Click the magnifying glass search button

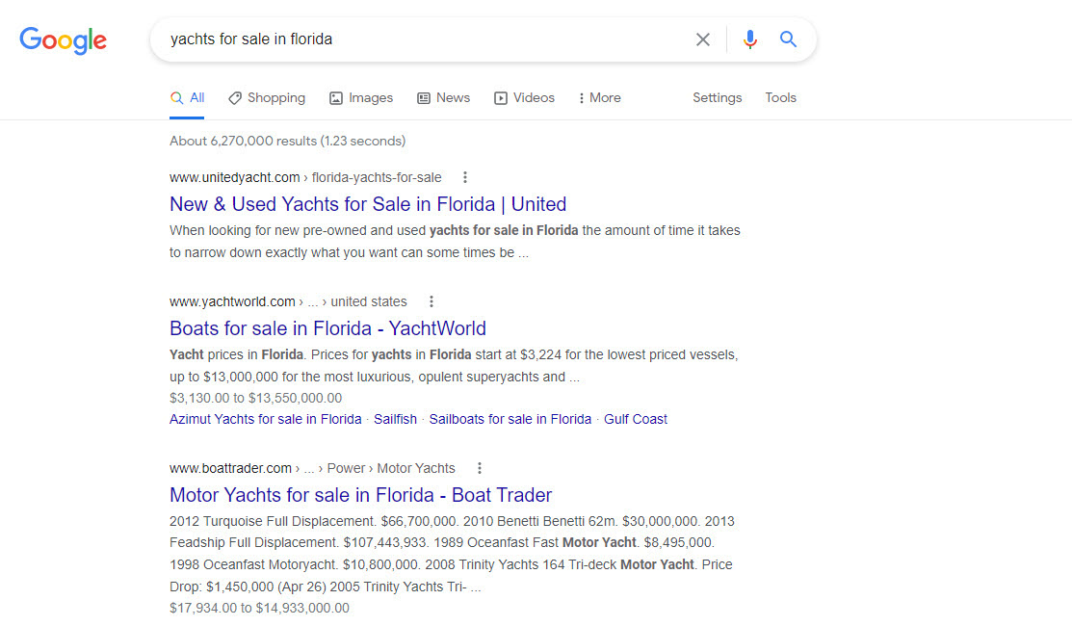[x=789, y=39]
